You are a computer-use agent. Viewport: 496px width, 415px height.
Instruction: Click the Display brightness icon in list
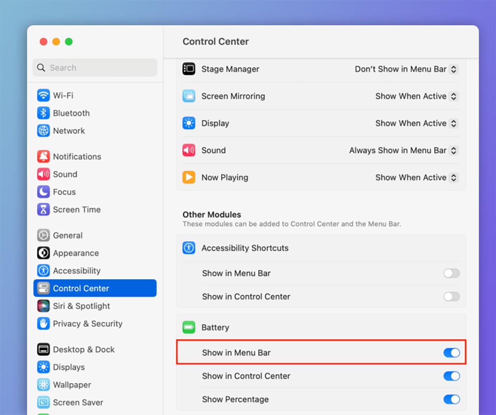(x=189, y=123)
